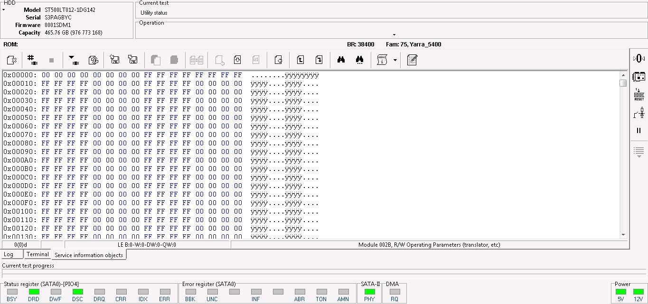Click the page-down arrow icon

[319, 60]
